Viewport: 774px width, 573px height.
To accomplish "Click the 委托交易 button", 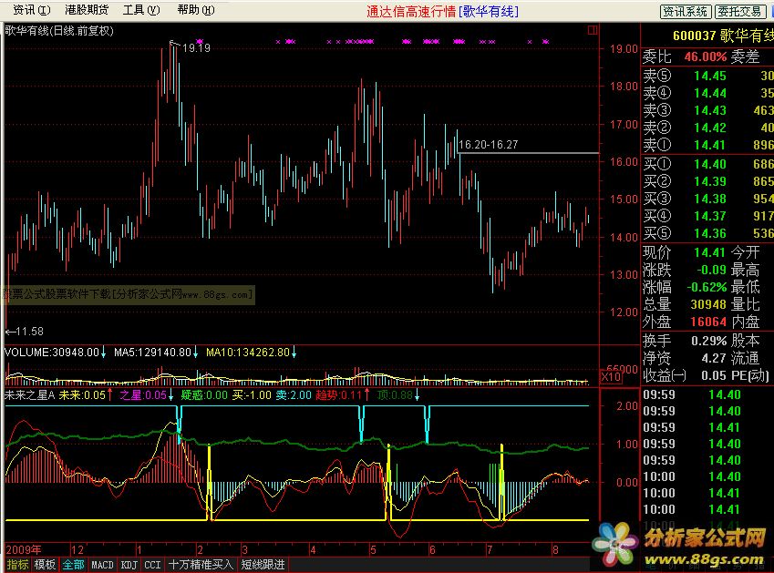I will [x=740, y=11].
